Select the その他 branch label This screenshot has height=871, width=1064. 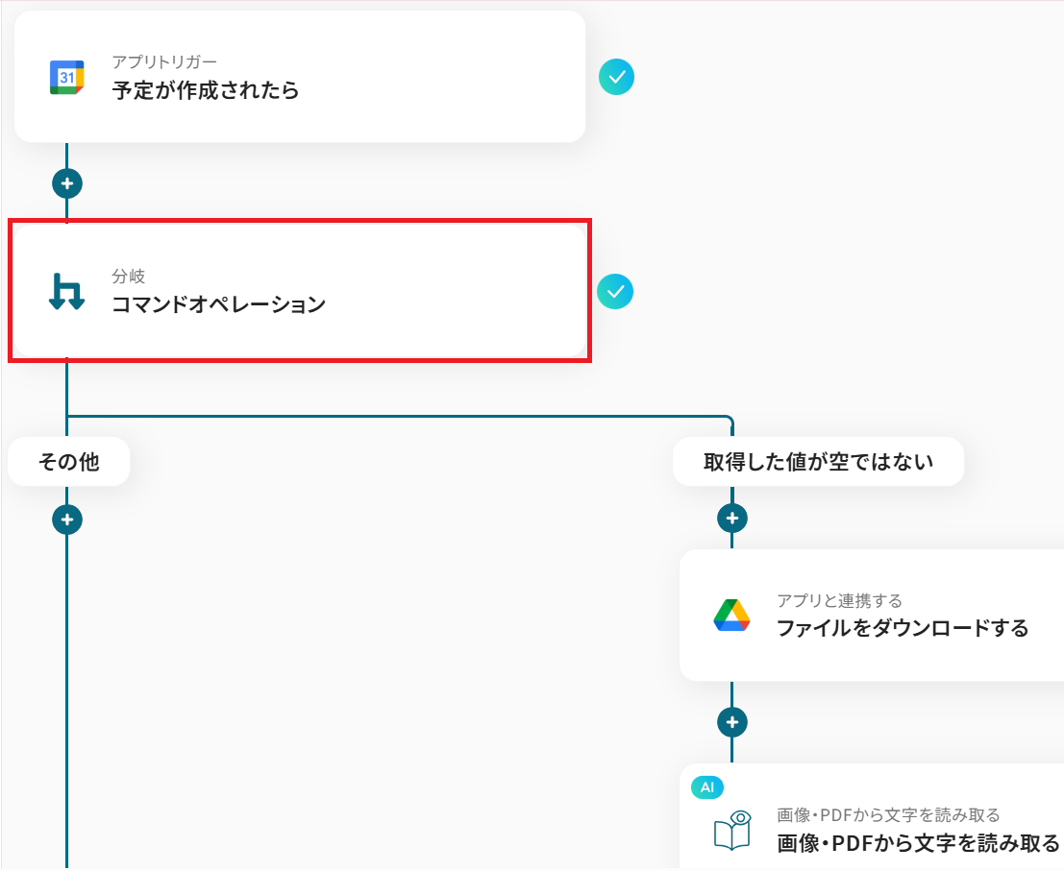pyautogui.click(x=68, y=462)
